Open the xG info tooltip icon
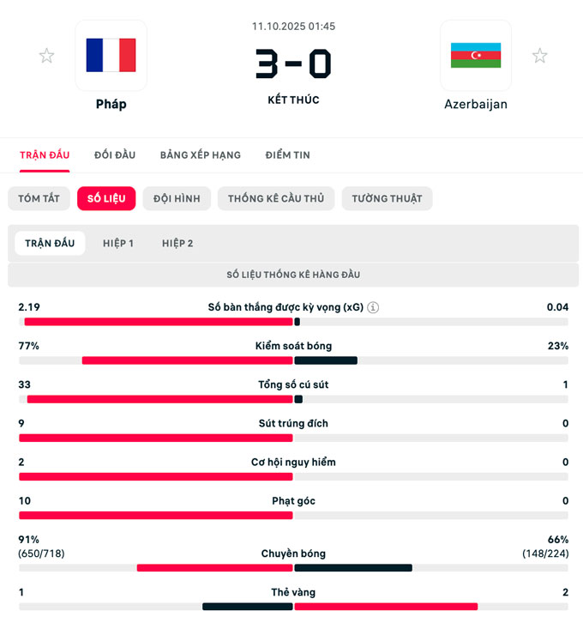The image size is (583, 623). [x=373, y=307]
